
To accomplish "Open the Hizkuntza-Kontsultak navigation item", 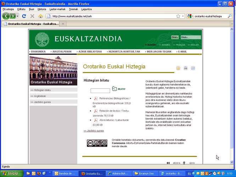I will pyautogui.click(x=124, y=52).
